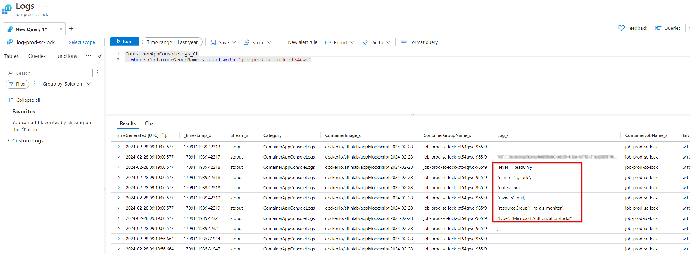Click query line 2 where clause
690x254 pixels.
point(218,60)
